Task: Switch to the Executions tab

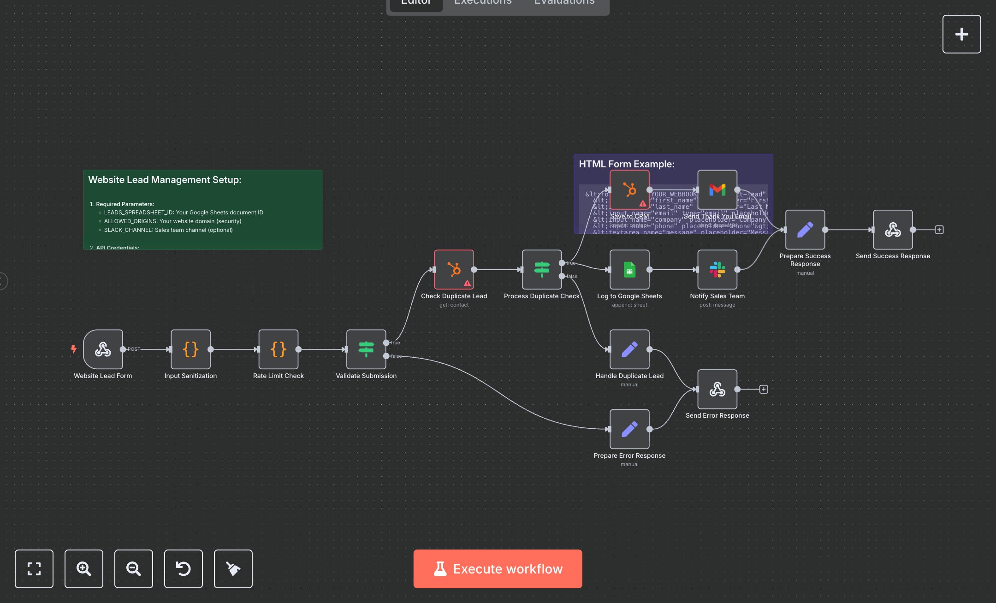Action: point(482,3)
